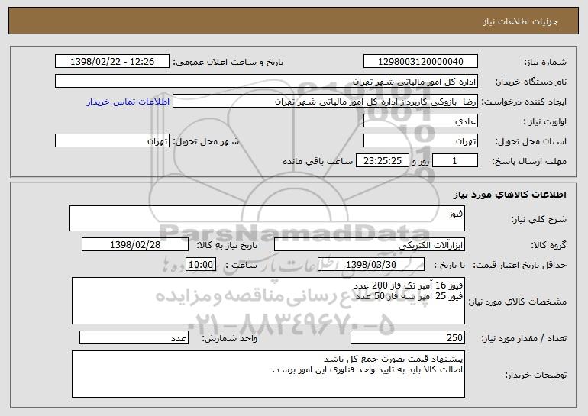Click the delivery province field تهران
The image size is (588, 416).
(x=420, y=141)
